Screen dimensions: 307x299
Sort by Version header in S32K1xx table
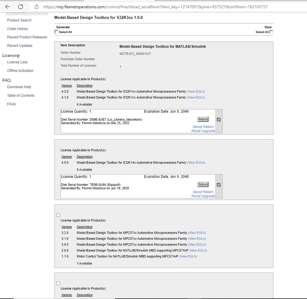click(x=67, y=85)
